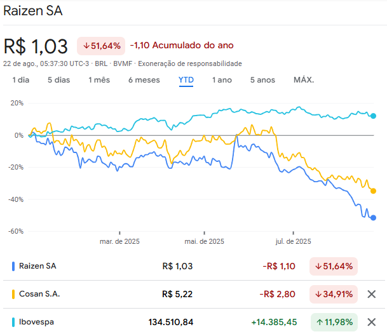Switch to 1 ano chart view

pos(222,80)
